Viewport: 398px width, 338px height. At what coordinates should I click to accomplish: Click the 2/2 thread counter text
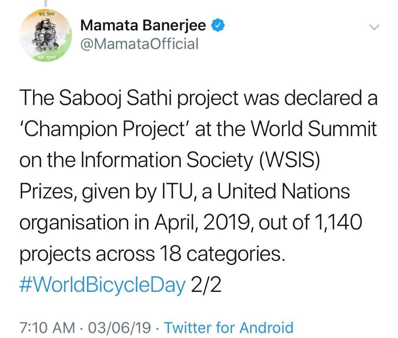(x=206, y=284)
